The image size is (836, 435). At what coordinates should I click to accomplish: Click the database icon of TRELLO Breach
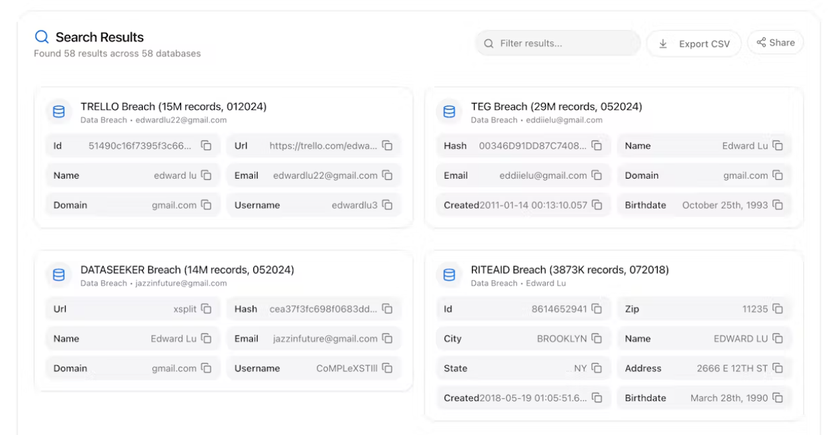(x=59, y=112)
